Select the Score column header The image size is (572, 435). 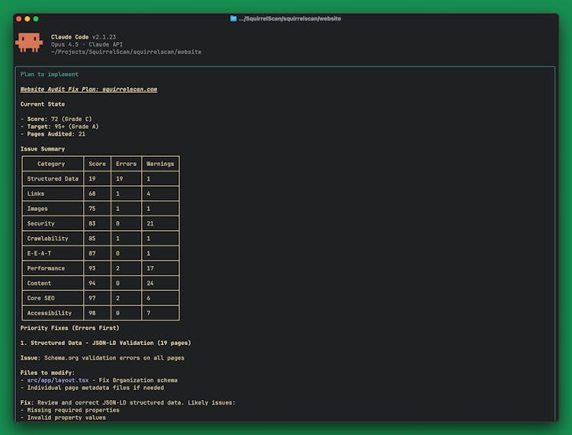(97, 164)
